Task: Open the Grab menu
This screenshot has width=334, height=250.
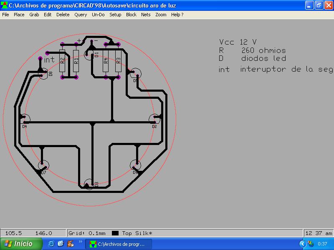Action: (34, 15)
